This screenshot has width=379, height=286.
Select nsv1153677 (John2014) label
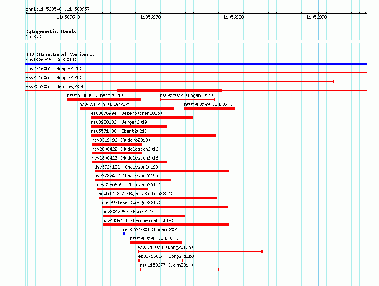pyautogui.click(x=167, y=265)
